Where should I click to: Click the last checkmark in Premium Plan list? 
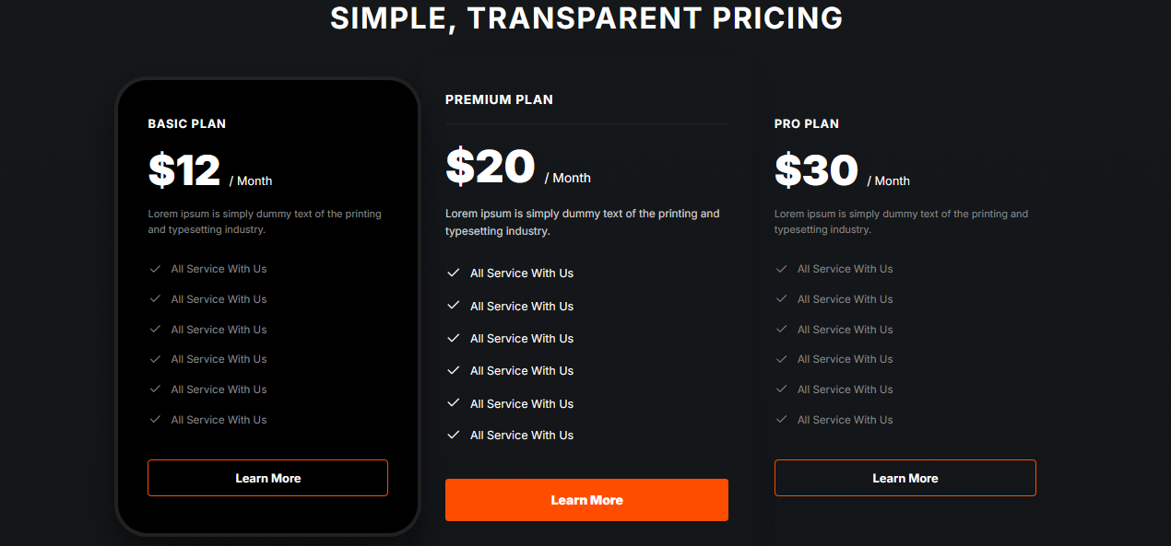pos(453,436)
